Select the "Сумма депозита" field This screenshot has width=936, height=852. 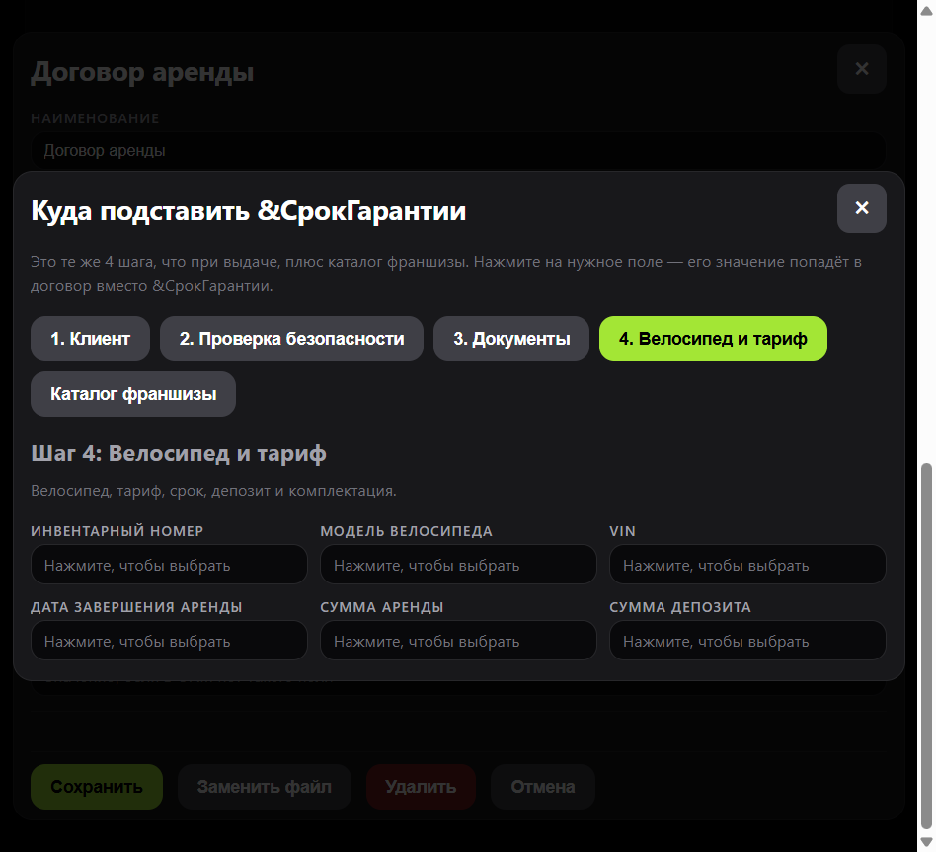748,640
